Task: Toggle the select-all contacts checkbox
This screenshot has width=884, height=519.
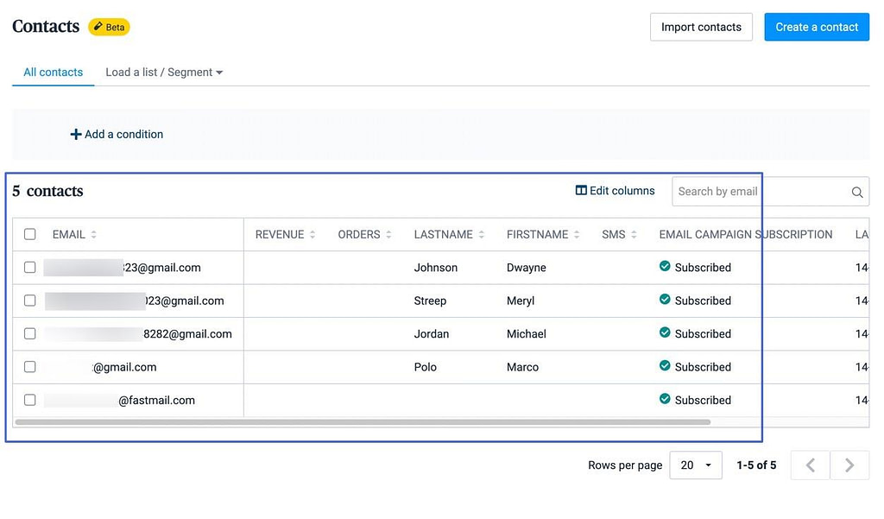Action: (30, 234)
